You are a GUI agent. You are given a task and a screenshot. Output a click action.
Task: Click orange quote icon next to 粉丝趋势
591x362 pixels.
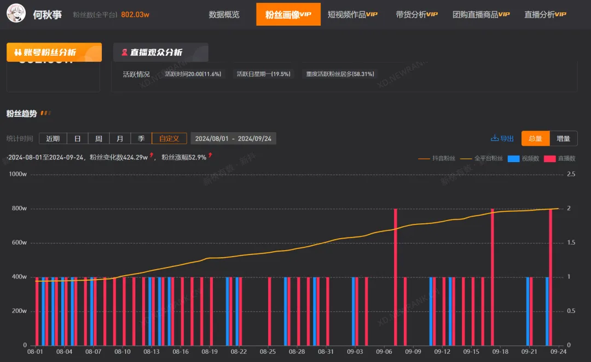(x=45, y=113)
